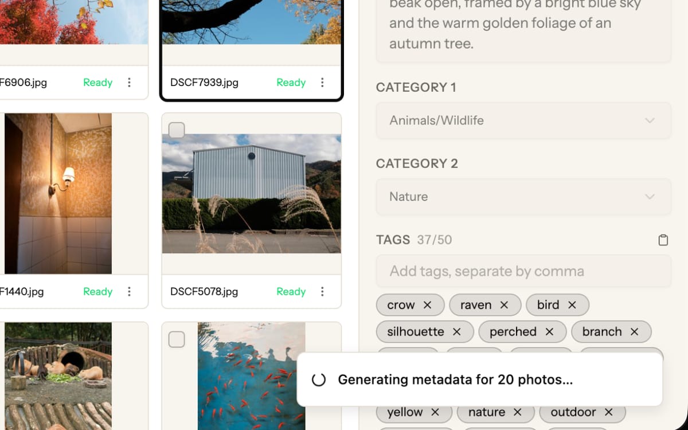Screen dimensions: 688x430
Task: Remove the "crow" tag
Action: 427,304
